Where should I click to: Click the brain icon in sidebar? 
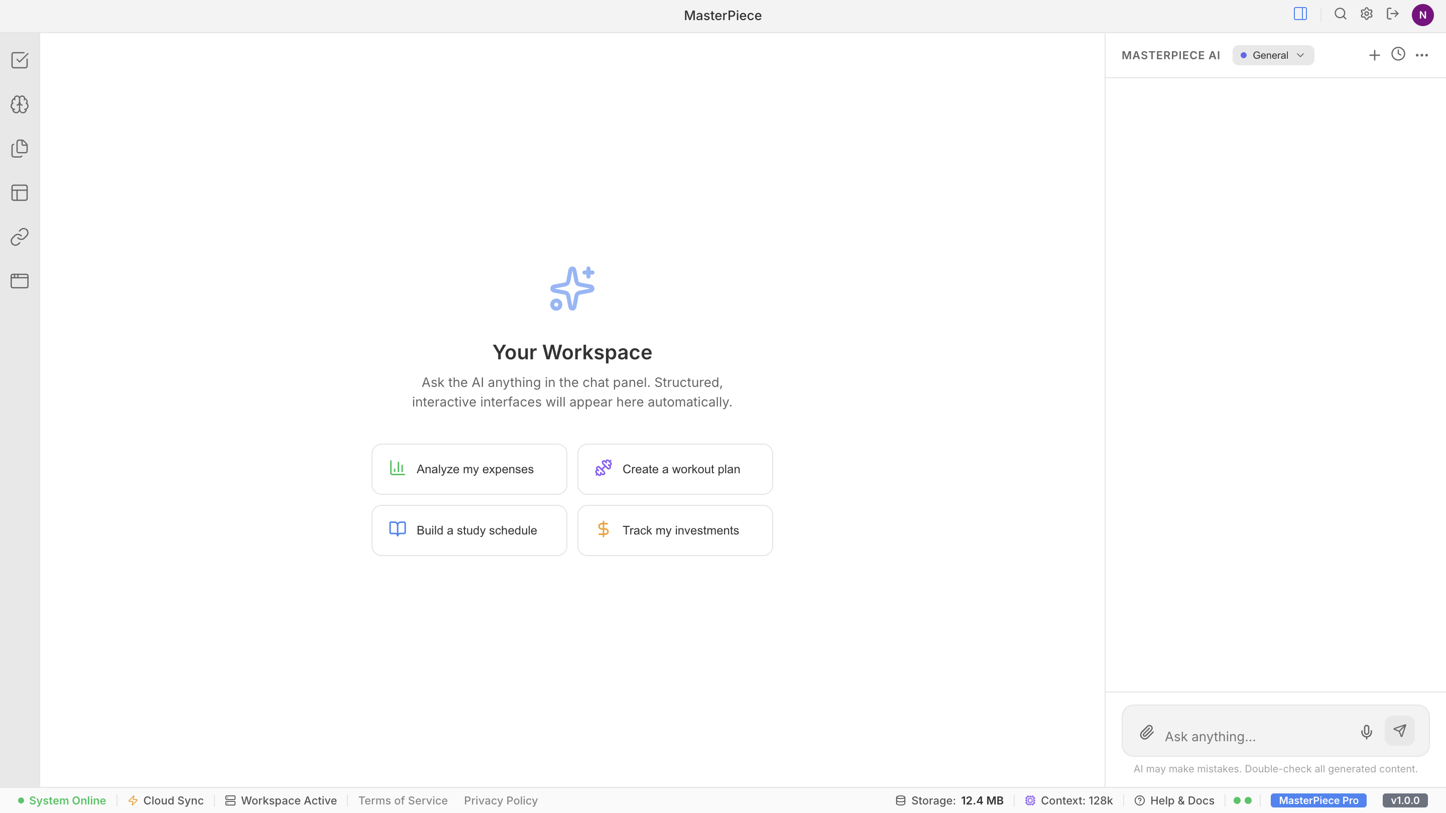tap(20, 104)
